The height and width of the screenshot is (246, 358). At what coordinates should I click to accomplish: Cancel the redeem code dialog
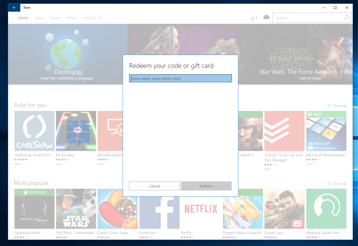[154, 186]
